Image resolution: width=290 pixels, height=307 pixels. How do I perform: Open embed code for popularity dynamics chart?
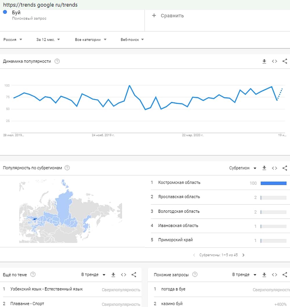click(x=274, y=61)
